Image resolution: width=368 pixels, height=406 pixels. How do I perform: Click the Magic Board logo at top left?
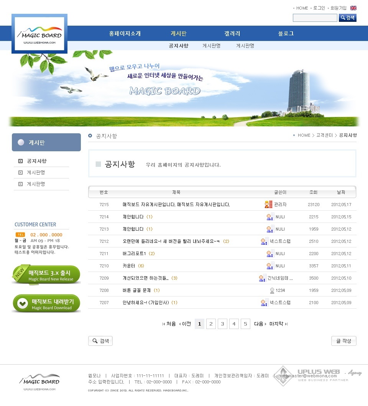(39, 34)
